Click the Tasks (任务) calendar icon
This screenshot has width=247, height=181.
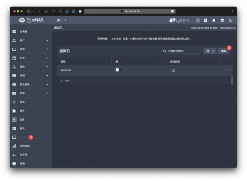tap(14, 58)
